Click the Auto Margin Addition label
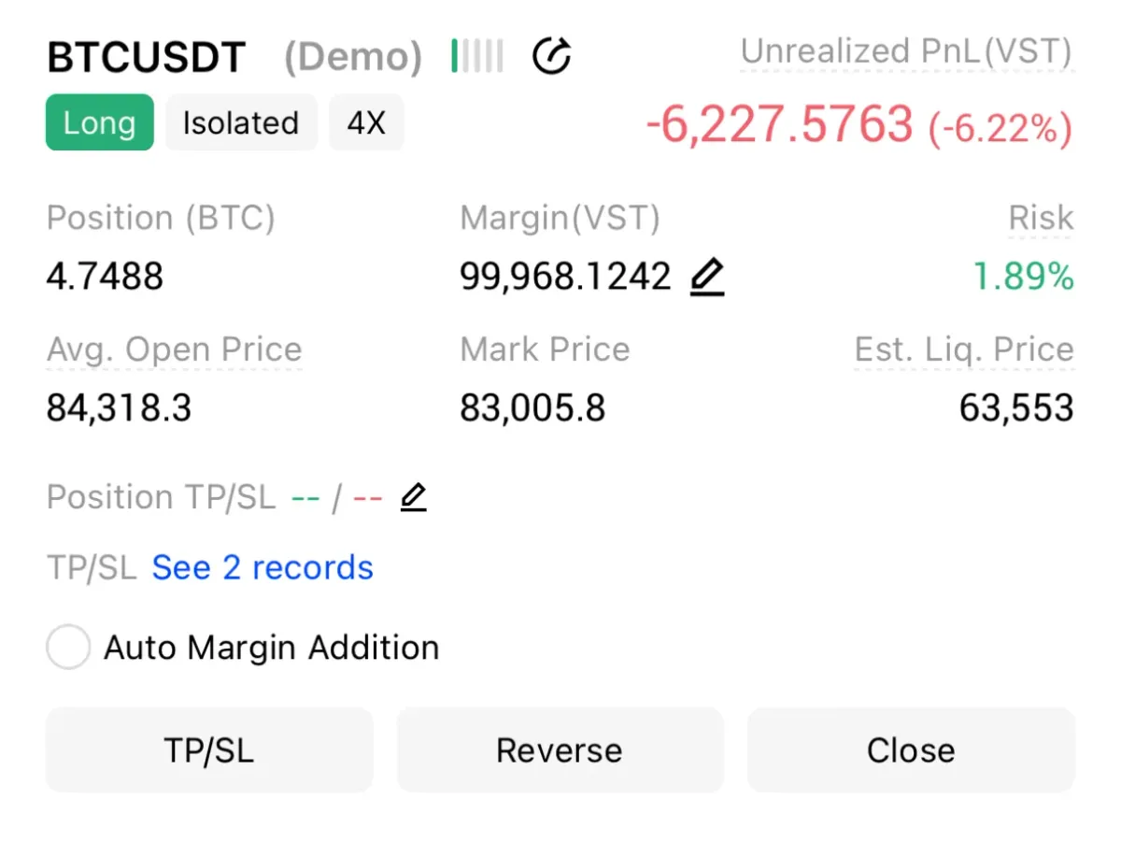Screen dimensions: 1121x842 click(271, 648)
